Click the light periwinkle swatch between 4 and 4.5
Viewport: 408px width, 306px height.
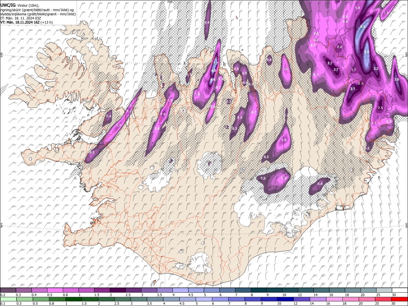pyautogui.click(x=180, y=290)
